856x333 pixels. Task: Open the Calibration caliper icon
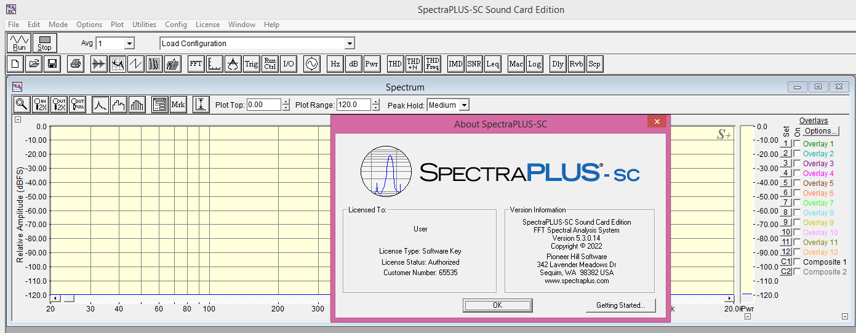tap(233, 63)
